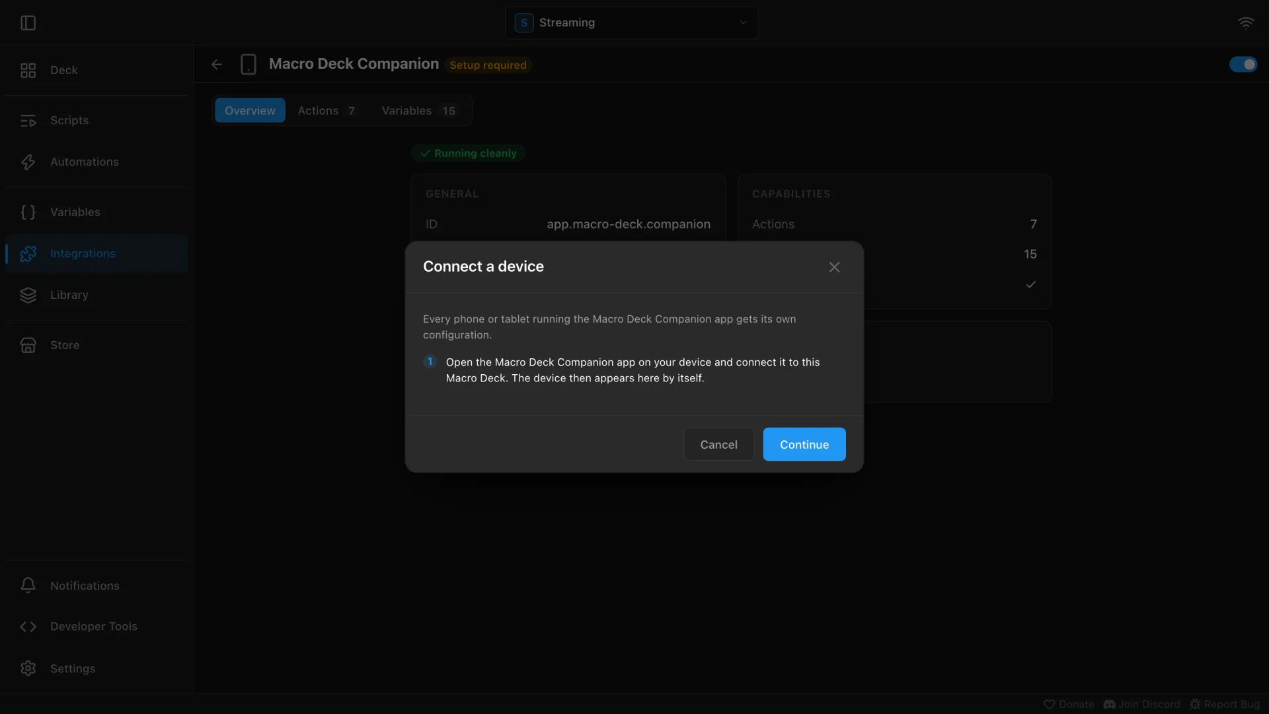Click the Wi-Fi connection status icon
The image size is (1269, 714).
1246,23
